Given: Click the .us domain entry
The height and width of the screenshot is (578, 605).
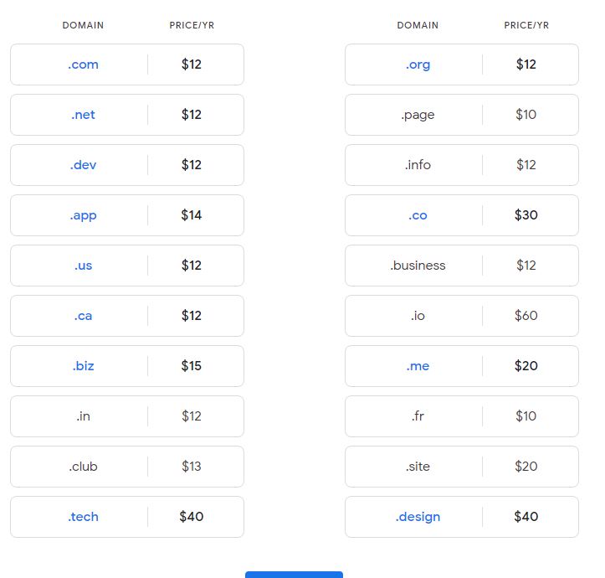Looking at the screenshot, I should pos(127,266).
